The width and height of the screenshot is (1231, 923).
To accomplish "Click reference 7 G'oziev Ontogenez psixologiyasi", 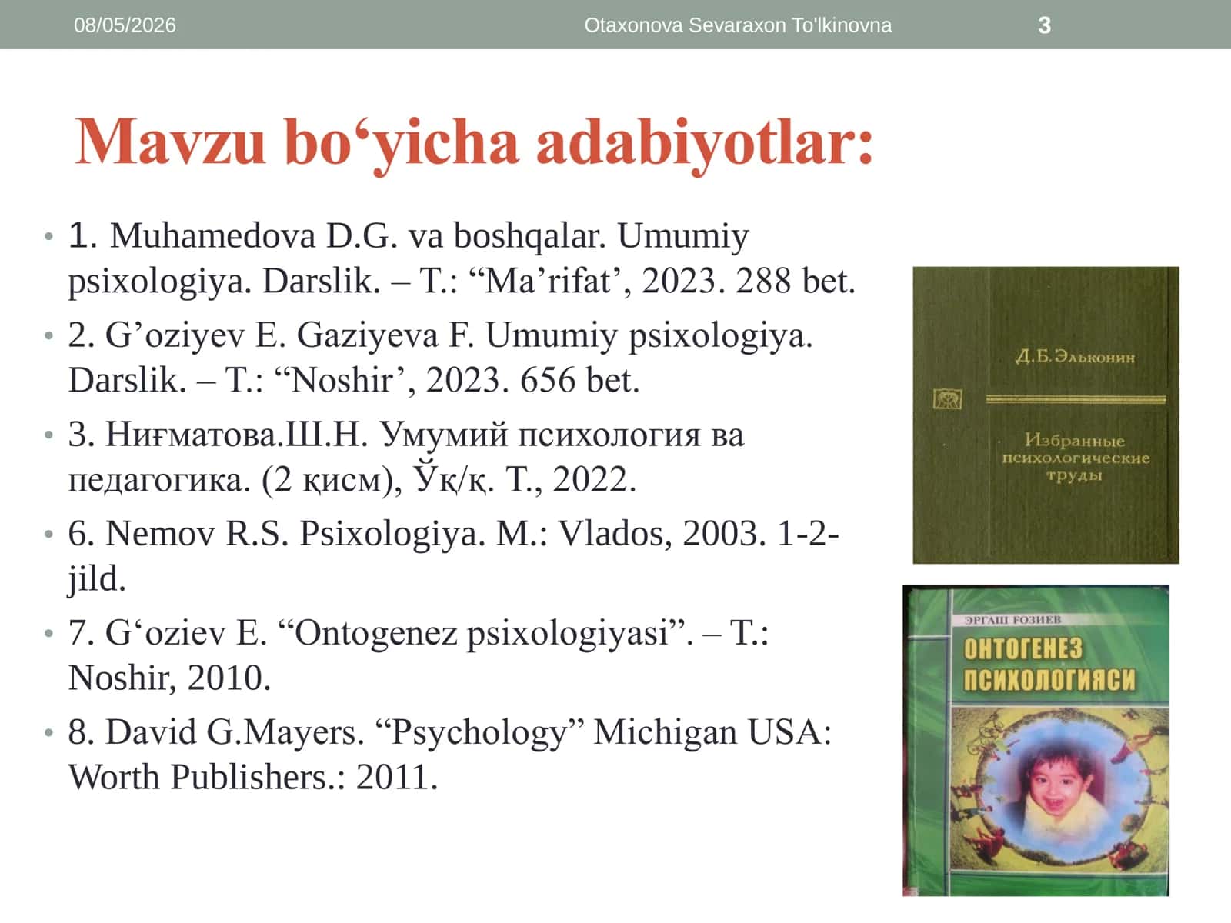I will tap(419, 655).
